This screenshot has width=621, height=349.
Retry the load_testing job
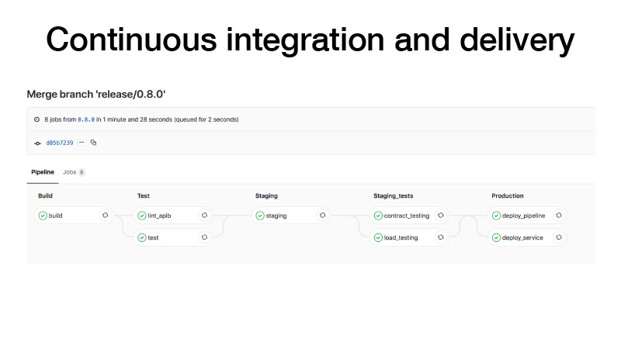tap(440, 237)
